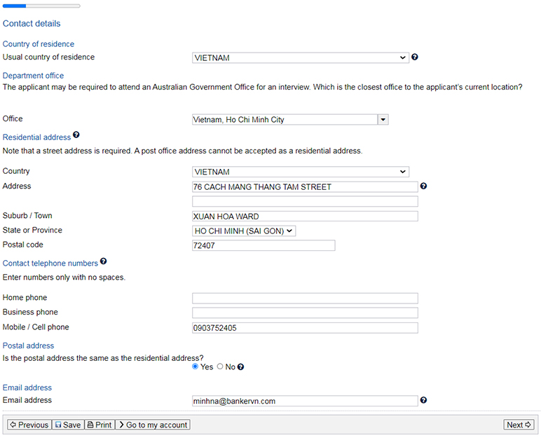Focus the Email address input field
Screen dimensions: 541x438
(305, 401)
